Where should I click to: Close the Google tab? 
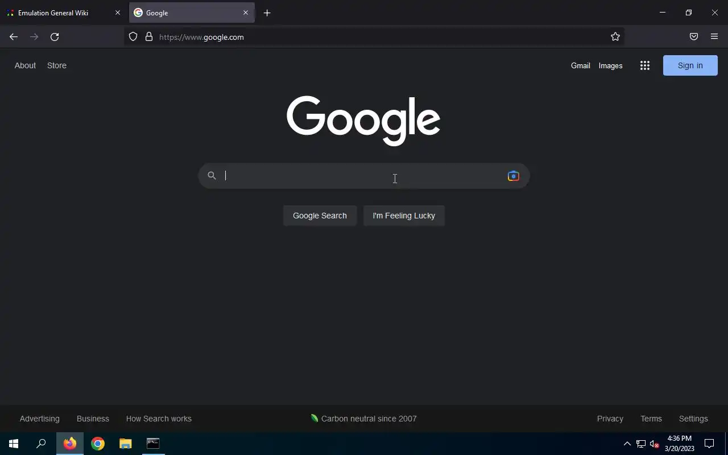(246, 13)
